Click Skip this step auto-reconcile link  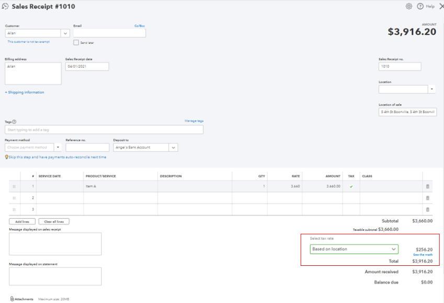(x=57, y=157)
